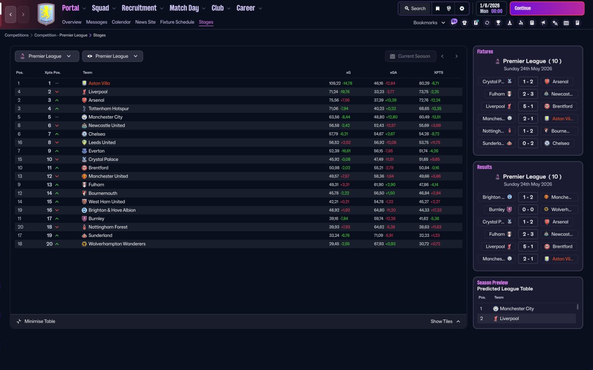The image size is (593, 370).
Task: Click the star with magnifier icon in the bookmarks bar
Action: pos(555,23)
